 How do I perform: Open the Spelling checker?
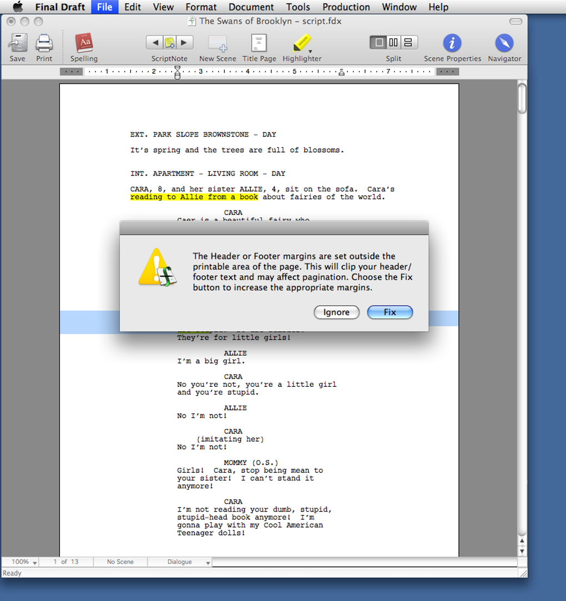point(84,43)
